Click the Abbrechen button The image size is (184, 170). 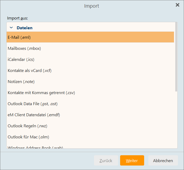click(x=163, y=161)
